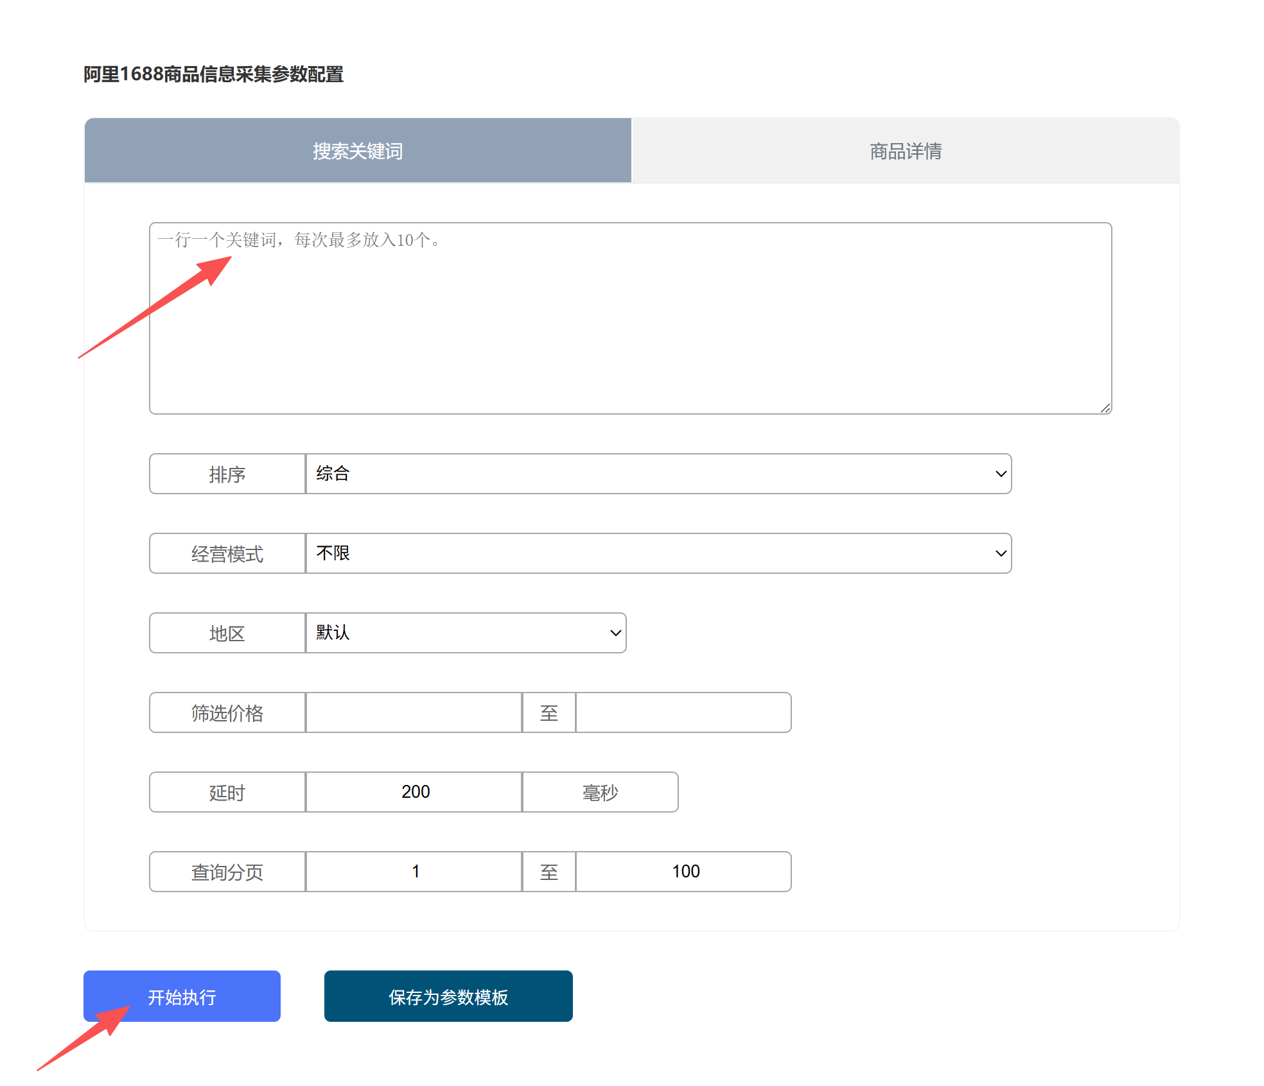
Task: Click the 开始执行 button
Action: pos(182,996)
